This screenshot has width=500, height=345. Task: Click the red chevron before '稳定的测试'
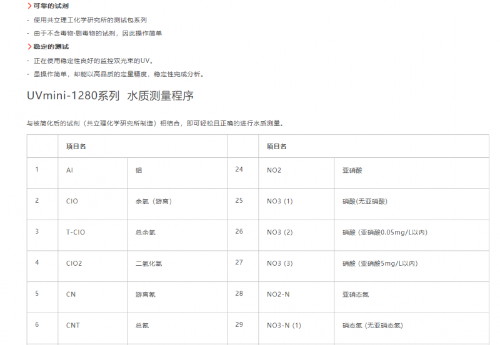29,47
